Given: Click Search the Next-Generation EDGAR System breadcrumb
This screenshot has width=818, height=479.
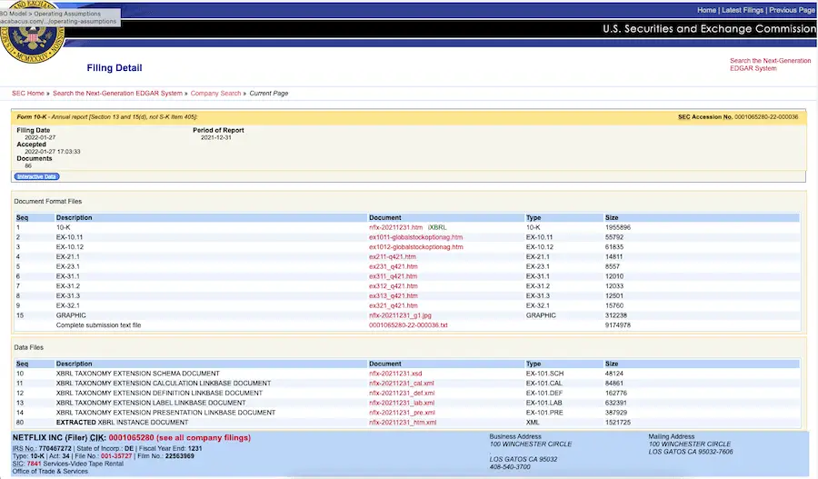Looking at the screenshot, I should pyautogui.click(x=117, y=94).
